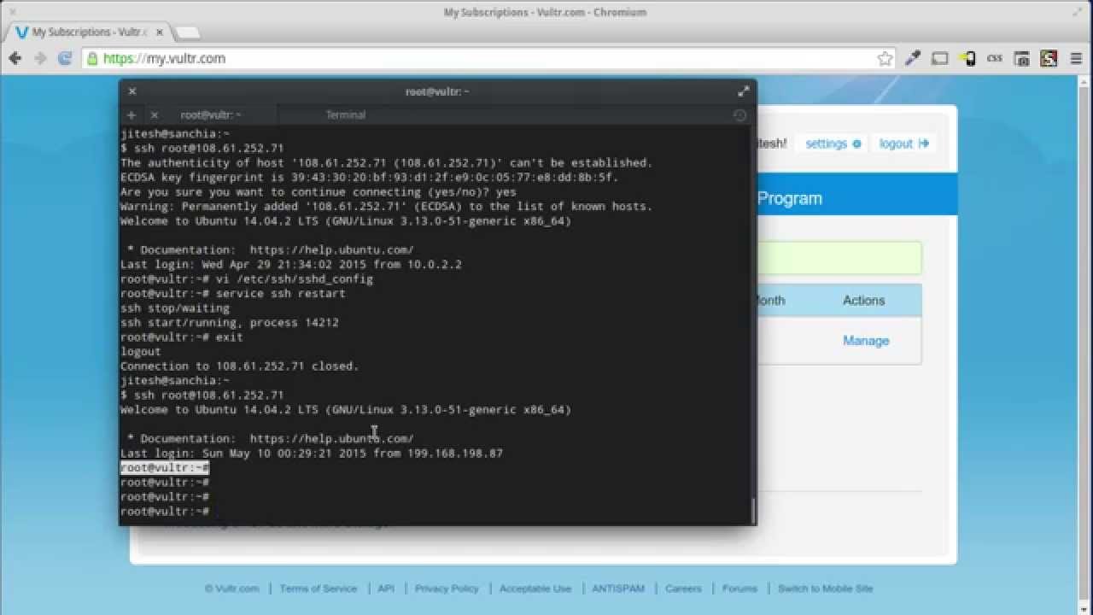The image size is (1093, 615).
Task: Open the Chromium hamburger menu
Action: [1077, 58]
